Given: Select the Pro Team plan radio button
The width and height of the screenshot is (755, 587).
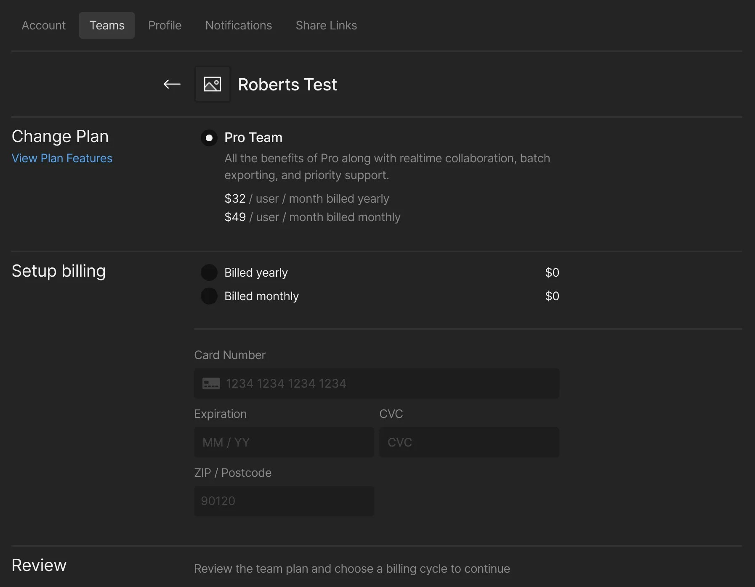Looking at the screenshot, I should 209,138.
